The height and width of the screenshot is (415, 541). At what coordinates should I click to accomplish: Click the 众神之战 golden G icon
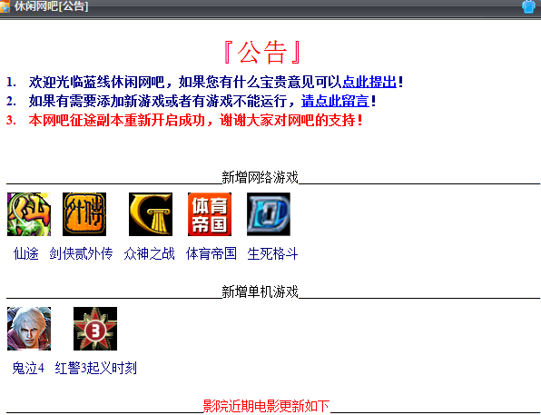151,214
